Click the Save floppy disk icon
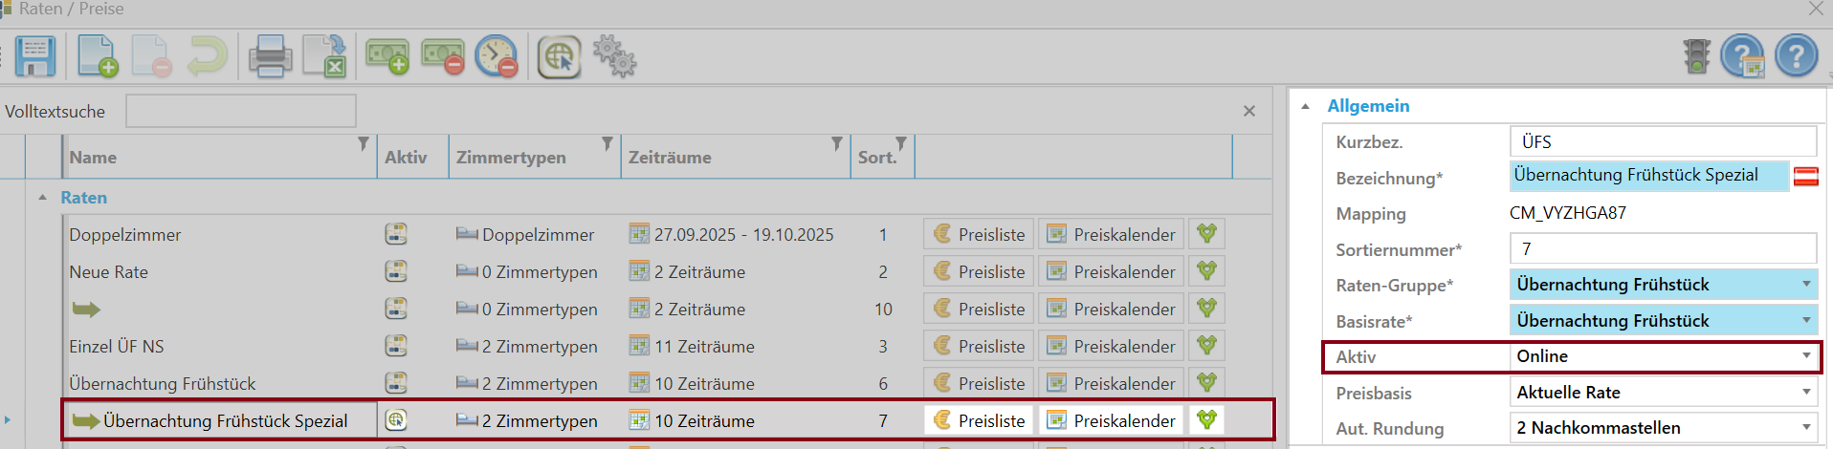 35,56
